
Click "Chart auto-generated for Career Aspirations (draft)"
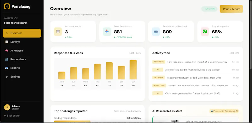click(x=192, y=94)
